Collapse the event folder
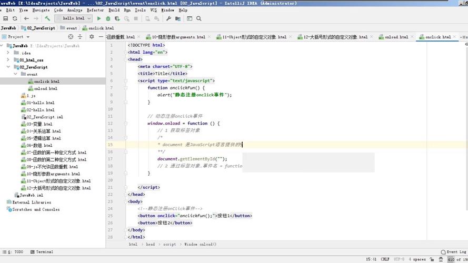 coord(15,74)
